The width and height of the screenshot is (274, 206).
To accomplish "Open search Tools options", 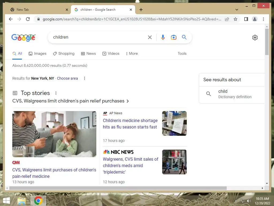I will point(182,54).
